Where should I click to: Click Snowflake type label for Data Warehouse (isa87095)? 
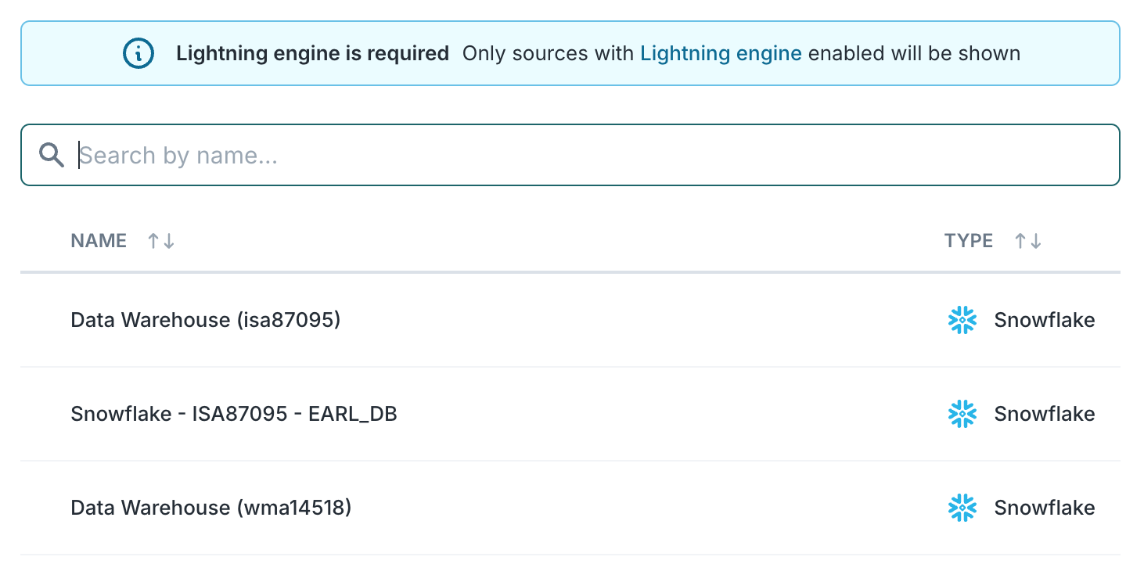1044,320
